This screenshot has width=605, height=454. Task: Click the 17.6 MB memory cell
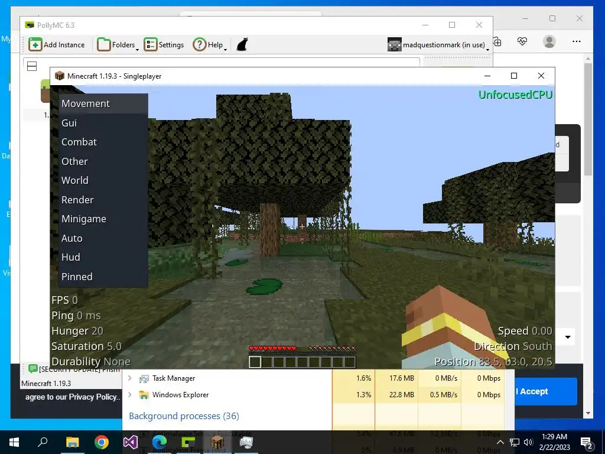click(396, 378)
